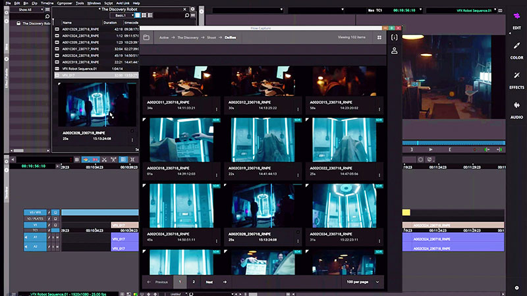Screen dimensions: 527x296
Task: Toggle V3 / VFX track selector
Action: (x=36, y=212)
